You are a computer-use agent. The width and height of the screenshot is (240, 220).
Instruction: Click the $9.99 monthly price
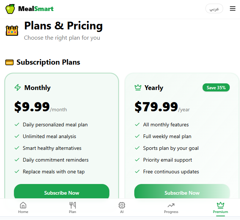click(x=32, y=107)
